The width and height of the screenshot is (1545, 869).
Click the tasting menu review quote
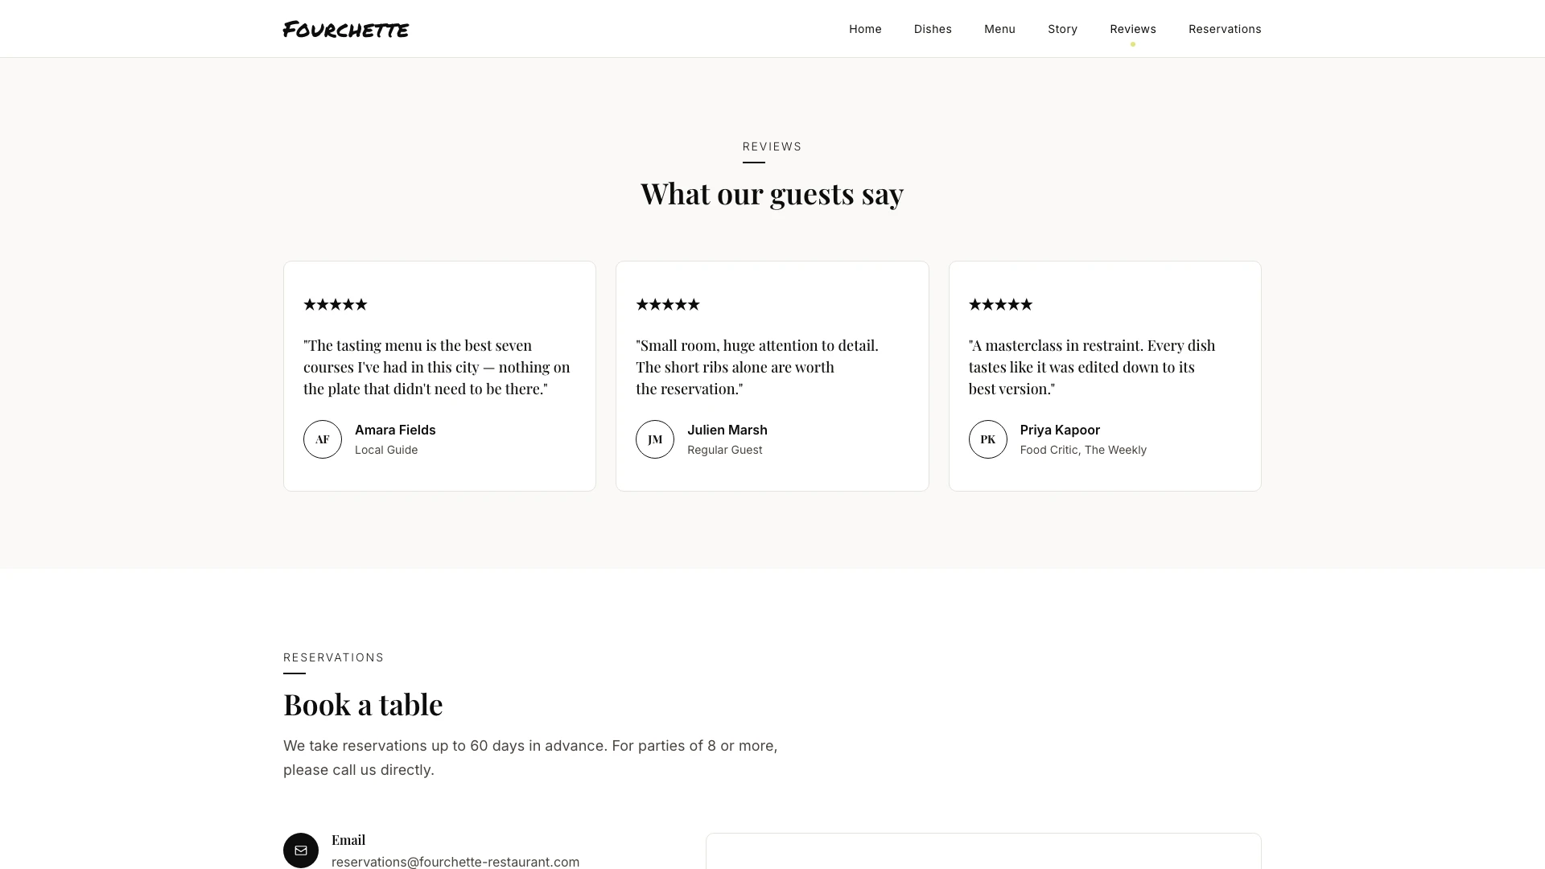[x=437, y=367]
